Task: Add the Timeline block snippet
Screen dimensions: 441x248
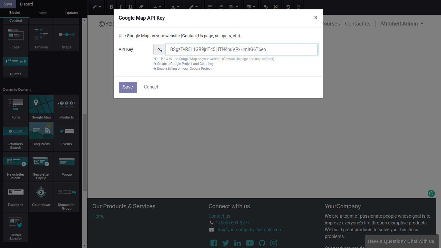Action: 41,37
